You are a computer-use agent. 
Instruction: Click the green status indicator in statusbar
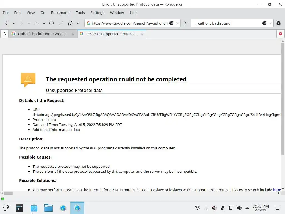pyautogui.click(x=3, y=199)
